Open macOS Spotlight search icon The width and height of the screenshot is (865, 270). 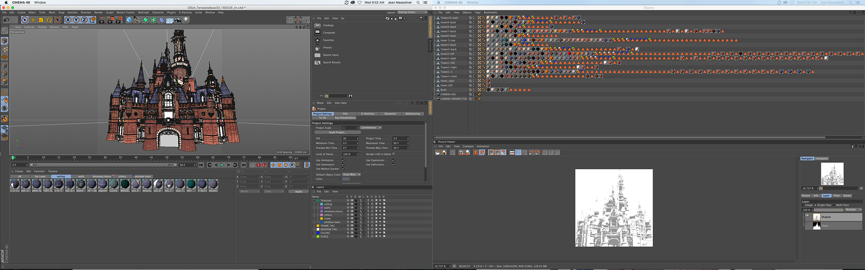[x=418, y=3]
